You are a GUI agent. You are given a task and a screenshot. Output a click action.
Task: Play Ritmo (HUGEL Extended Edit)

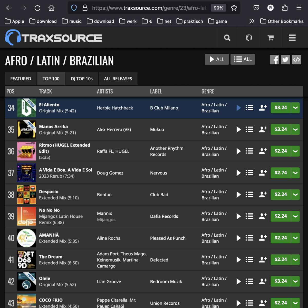(239, 151)
